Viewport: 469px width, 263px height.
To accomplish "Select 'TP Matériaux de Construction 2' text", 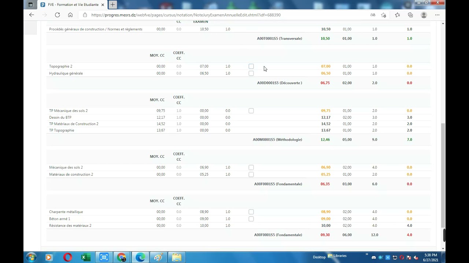I will coord(74,124).
